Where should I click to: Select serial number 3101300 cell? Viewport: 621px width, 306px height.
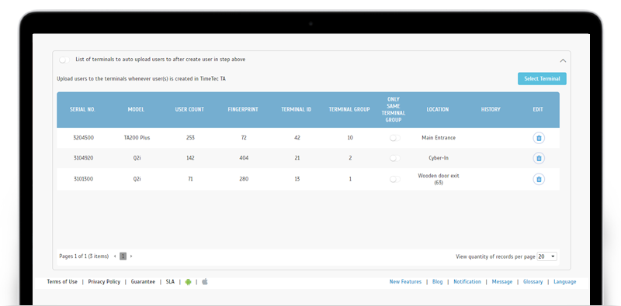tap(84, 179)
